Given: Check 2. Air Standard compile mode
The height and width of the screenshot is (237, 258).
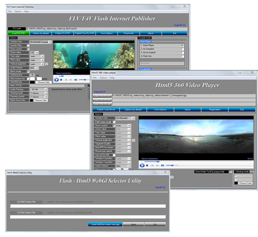Looking at the screenshot, I should coord(183,49).
